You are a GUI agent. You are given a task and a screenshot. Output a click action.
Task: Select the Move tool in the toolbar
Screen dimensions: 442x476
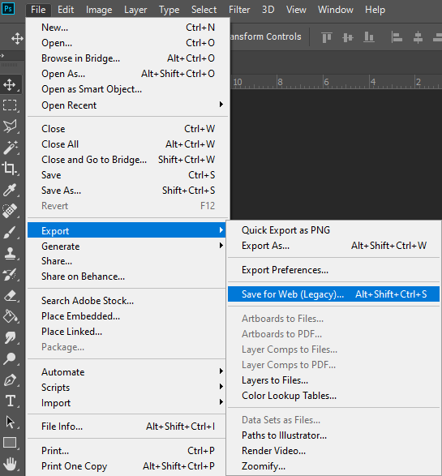[10, 84]
